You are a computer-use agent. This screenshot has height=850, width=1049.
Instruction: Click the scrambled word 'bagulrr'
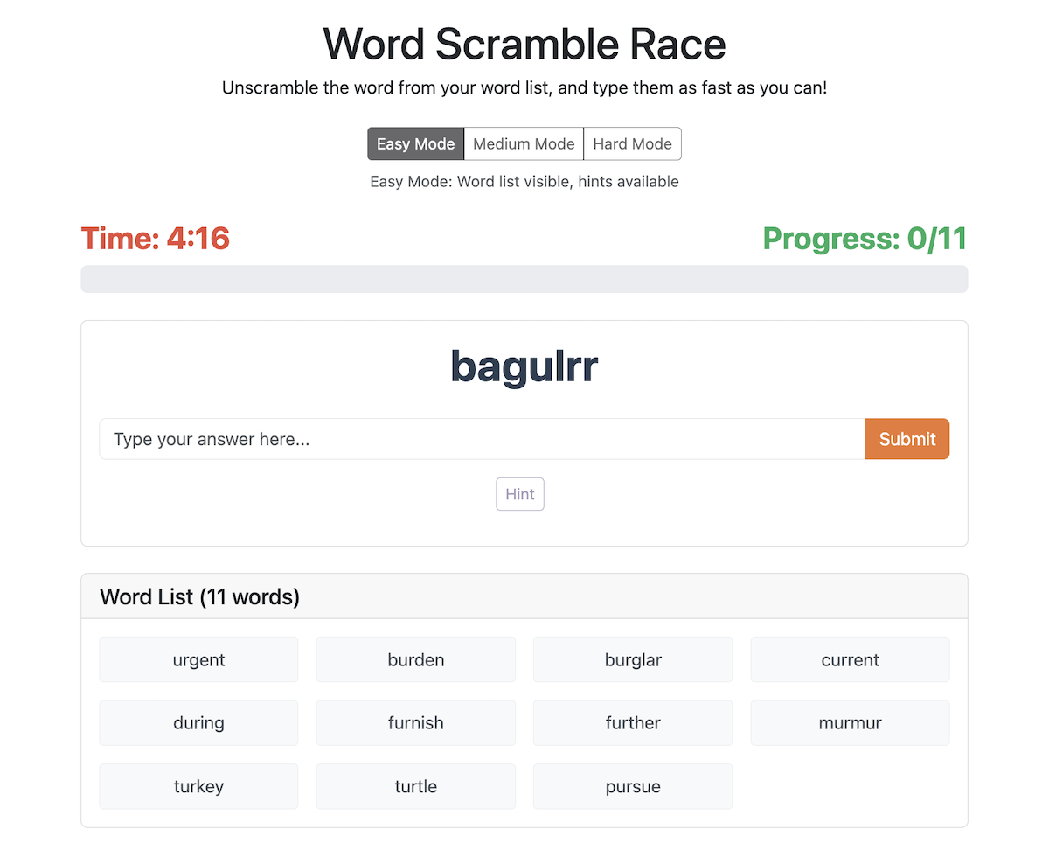point(524,366)
